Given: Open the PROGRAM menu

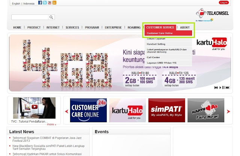Looking at the screenshot, I should [92, 27].
